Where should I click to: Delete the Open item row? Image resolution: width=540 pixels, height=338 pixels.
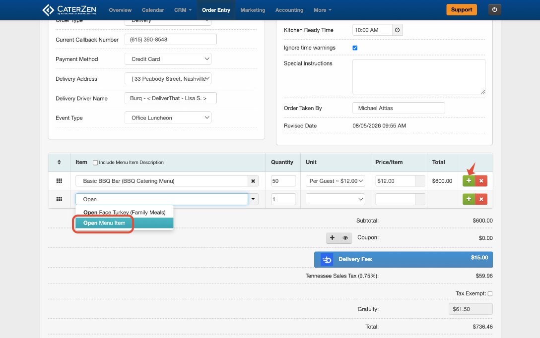click(x=481, y=199)
